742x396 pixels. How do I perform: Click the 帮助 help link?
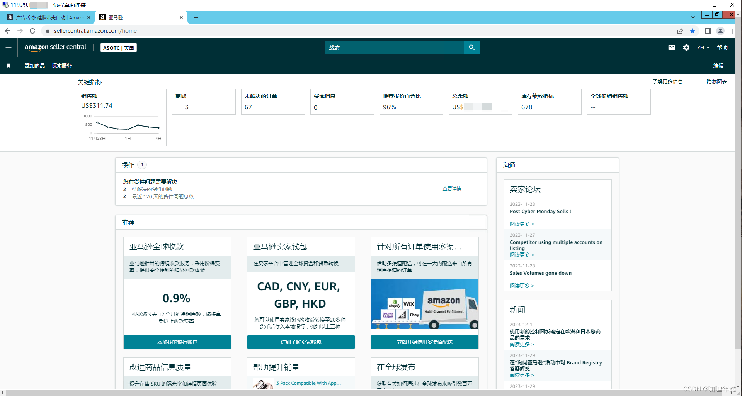[722, 47]
